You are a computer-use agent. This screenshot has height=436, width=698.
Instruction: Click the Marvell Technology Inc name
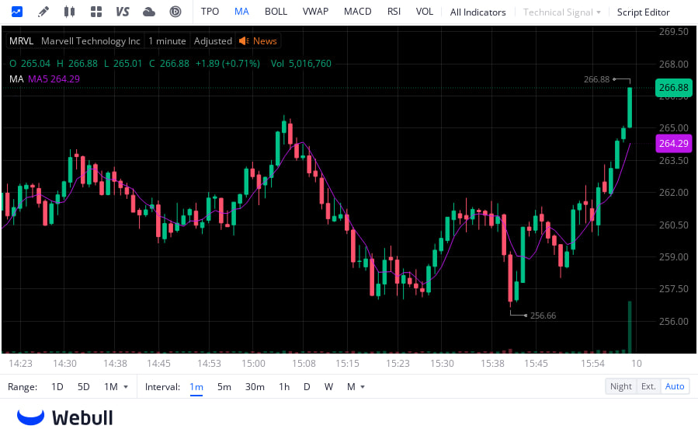click(x=91, y=41)
